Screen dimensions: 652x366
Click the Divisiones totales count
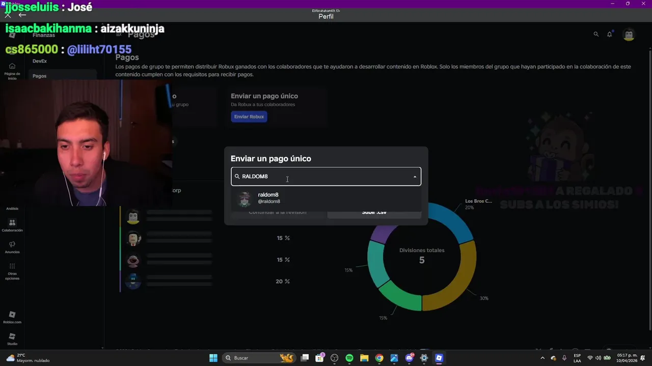coord(422,260)
